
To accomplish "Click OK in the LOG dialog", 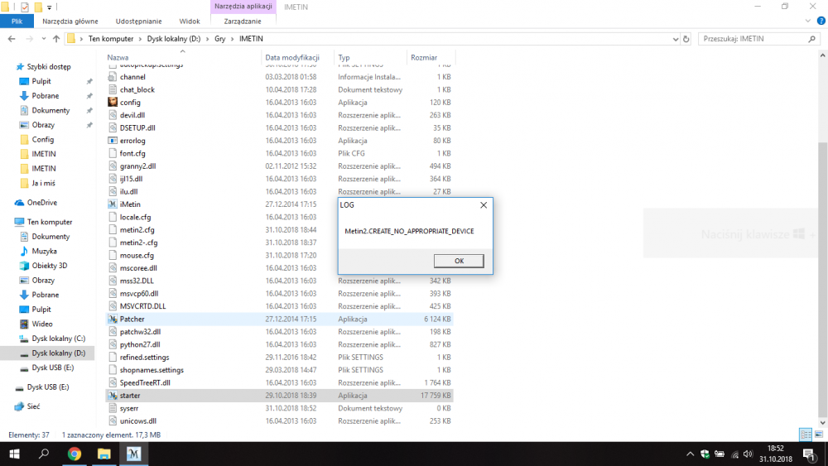I will click(x=459, y=261).
